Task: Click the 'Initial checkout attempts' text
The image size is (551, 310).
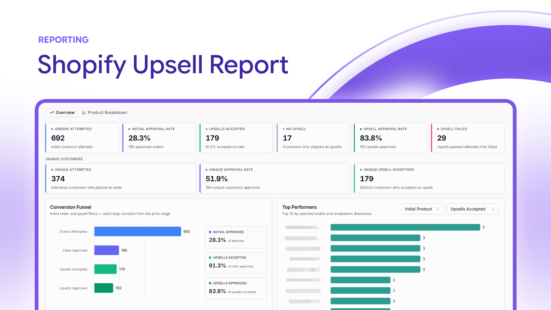Action: 72,147
